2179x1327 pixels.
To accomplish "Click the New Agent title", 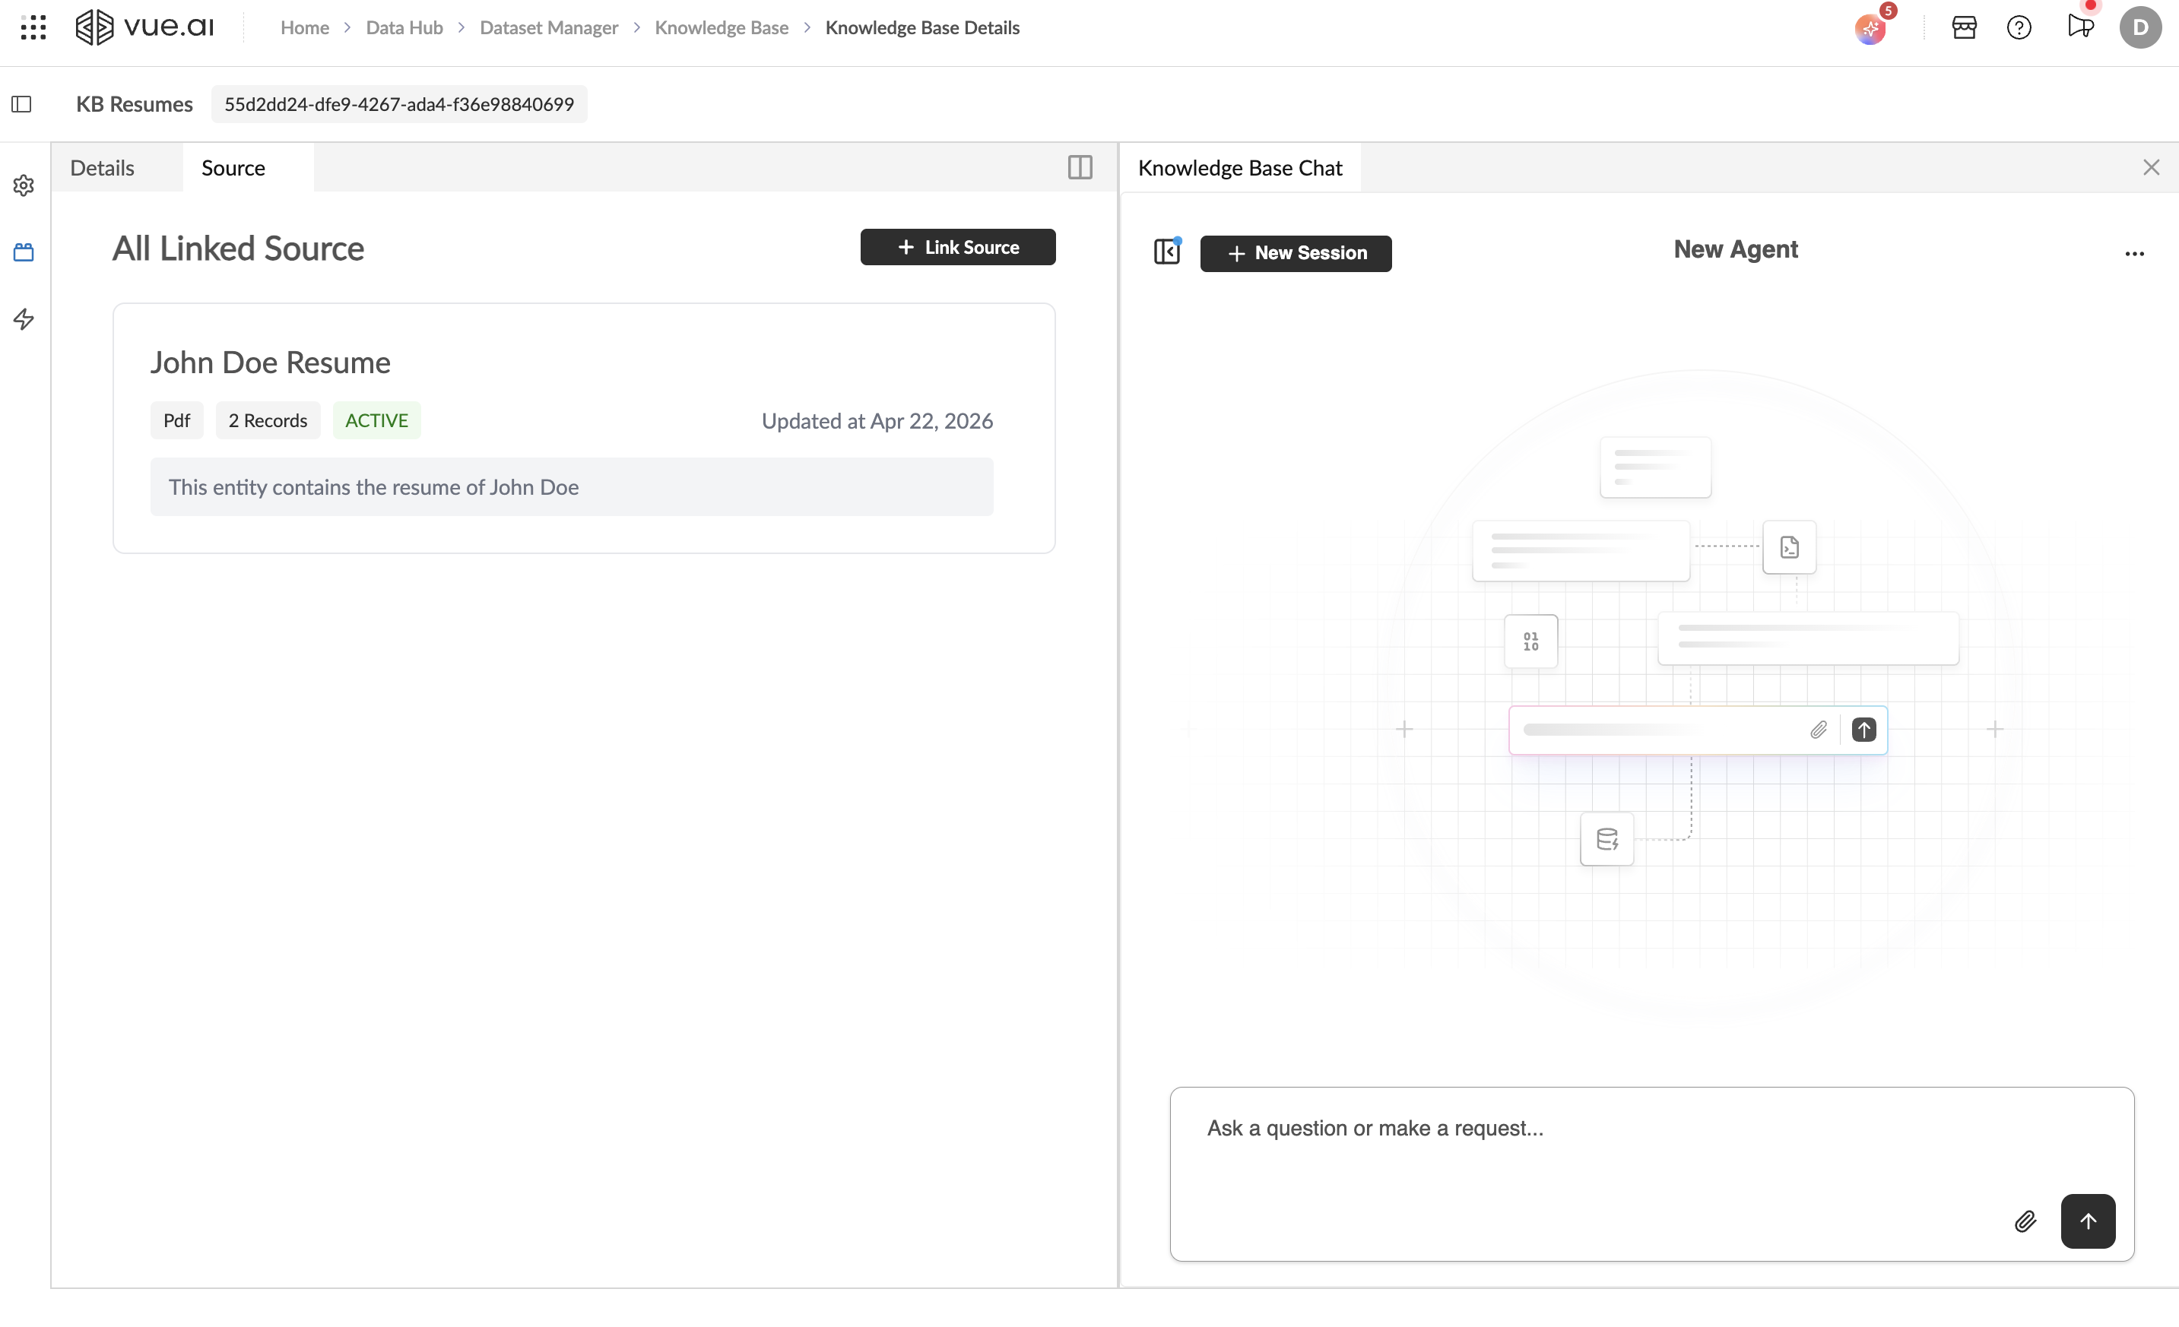I will coord(1735,249).
